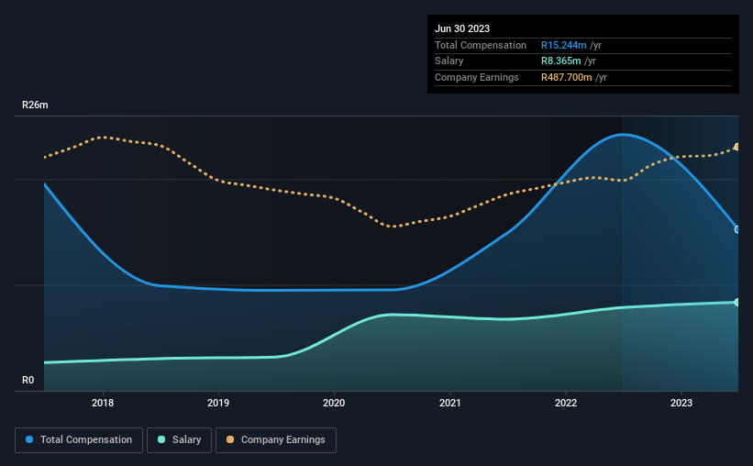Click the R26m y-axis label
The height and width of the screenshot is (466, 753).
[x=35, y=105]
